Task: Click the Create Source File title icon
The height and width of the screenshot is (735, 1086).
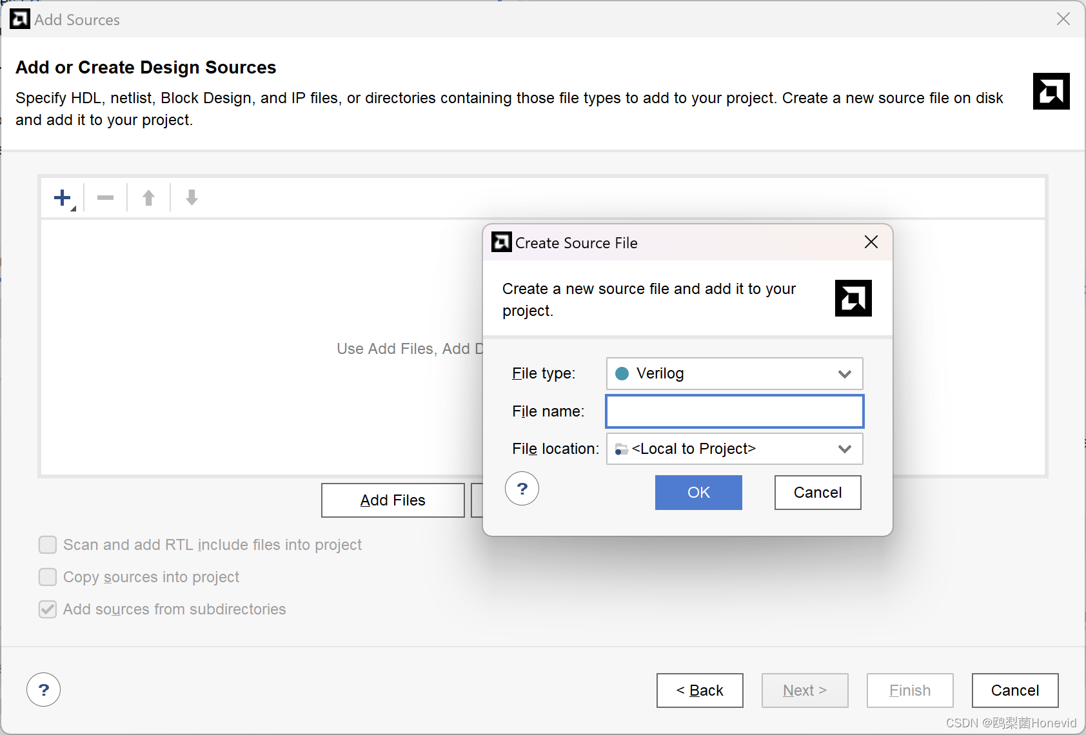Action: [502, 242]
